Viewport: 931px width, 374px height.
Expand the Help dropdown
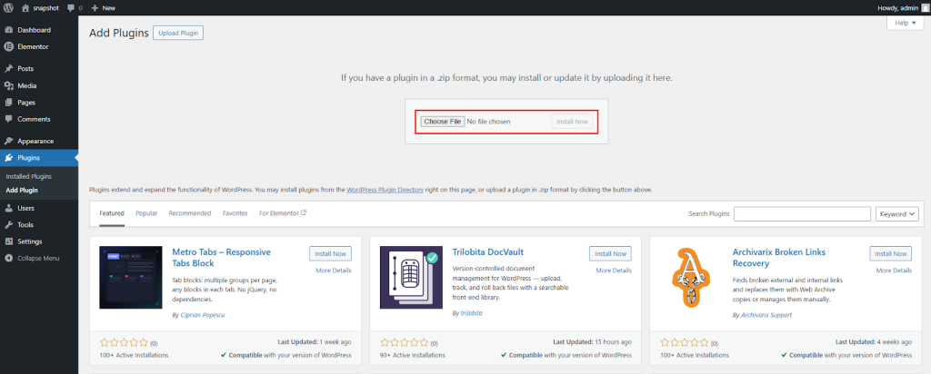click(x=905, y=23)
